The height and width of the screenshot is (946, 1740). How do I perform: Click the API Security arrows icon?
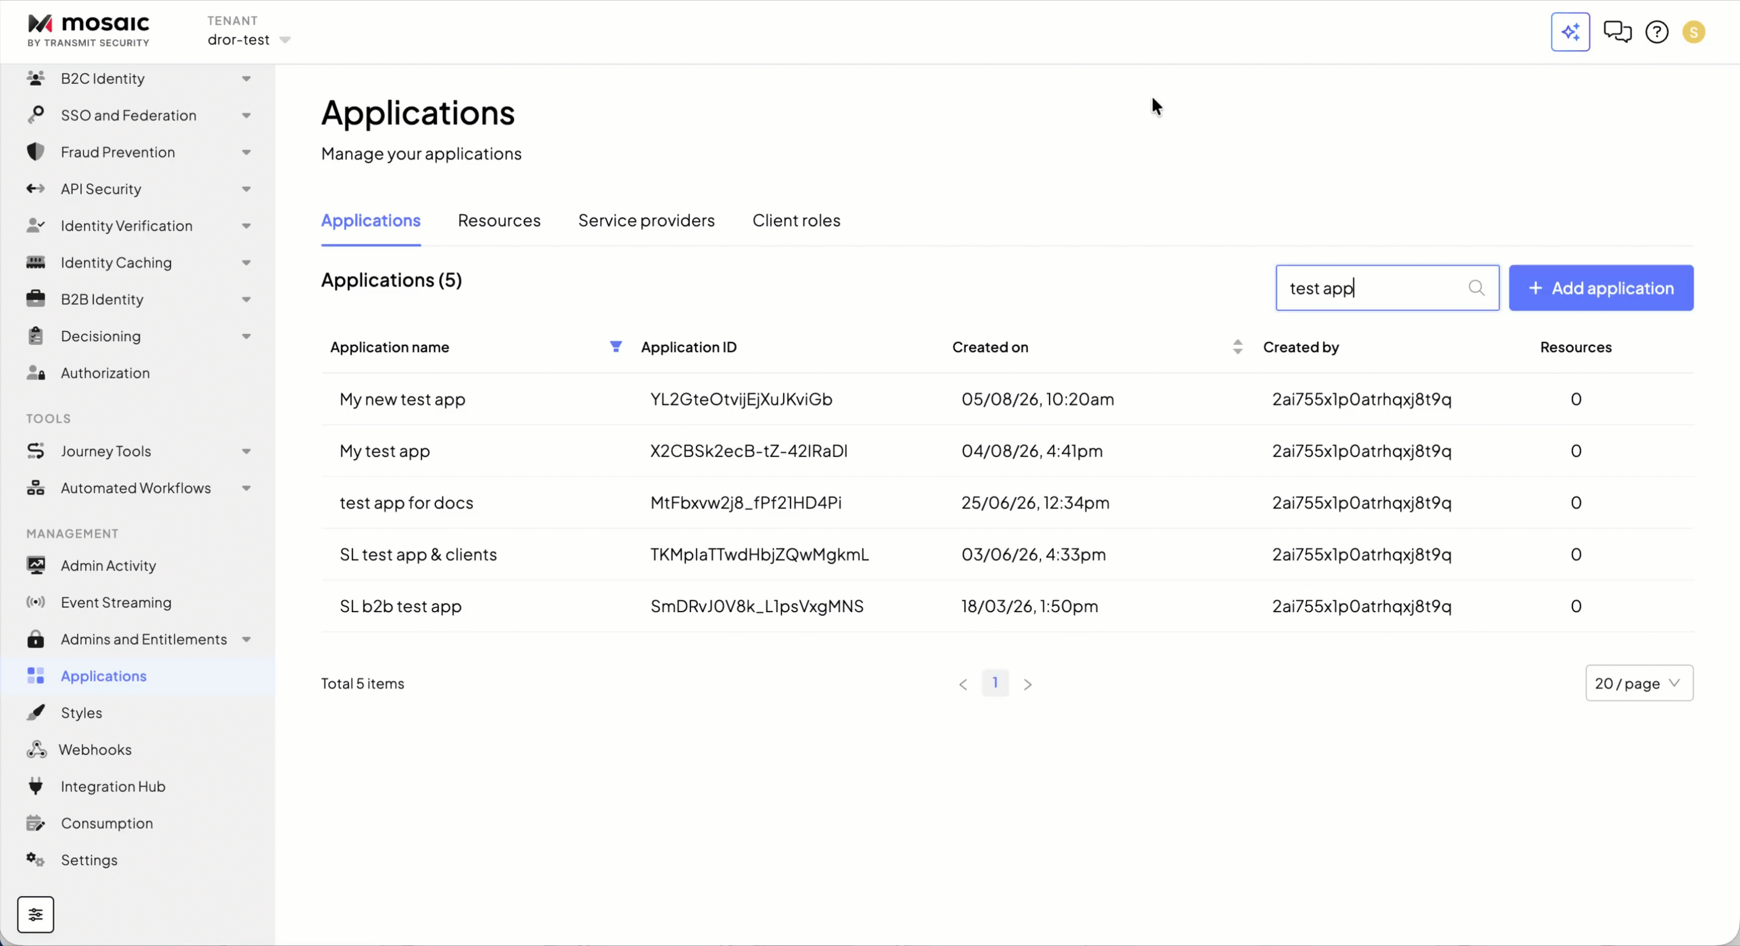click(36, 188)
